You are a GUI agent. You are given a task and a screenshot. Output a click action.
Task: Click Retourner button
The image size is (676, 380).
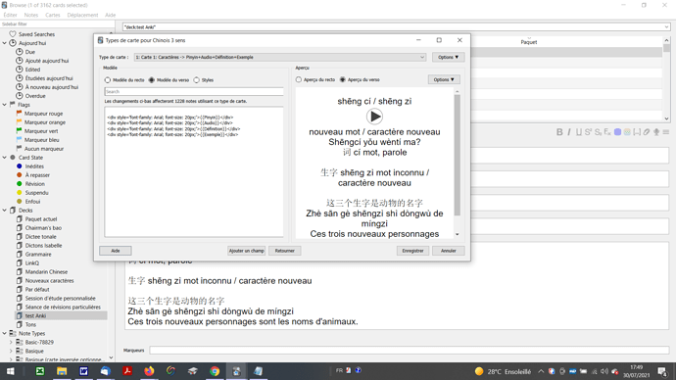coord(284,251)
